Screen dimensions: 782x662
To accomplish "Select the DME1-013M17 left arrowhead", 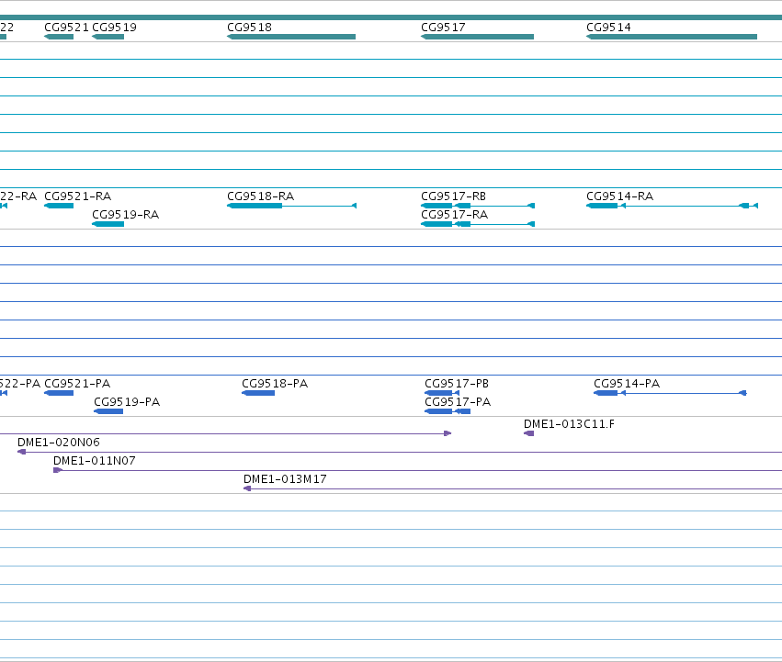I will pyautogui.click(x=247, y=489).
